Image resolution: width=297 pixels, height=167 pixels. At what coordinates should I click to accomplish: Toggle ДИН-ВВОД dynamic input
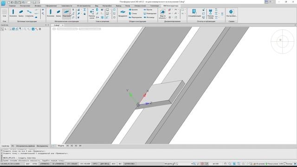[104, 164]
